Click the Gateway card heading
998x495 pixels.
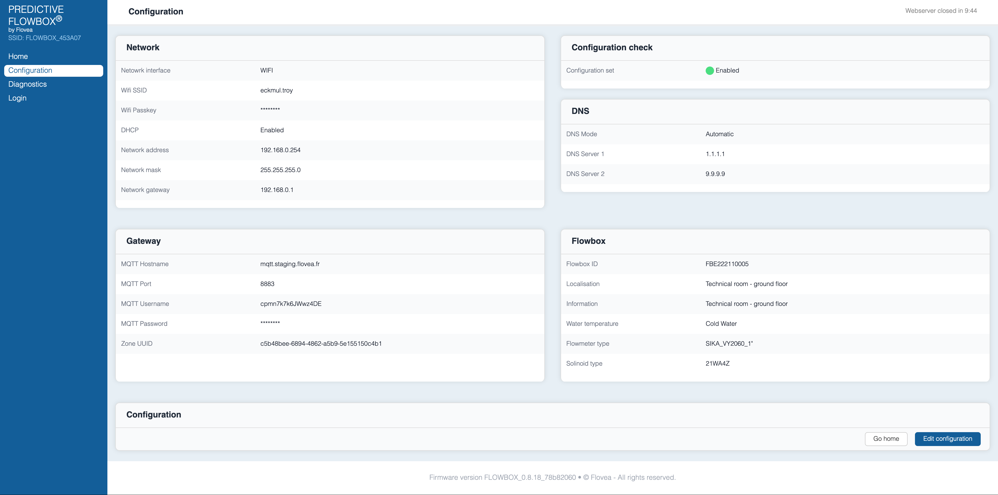[x=143, y=241]
